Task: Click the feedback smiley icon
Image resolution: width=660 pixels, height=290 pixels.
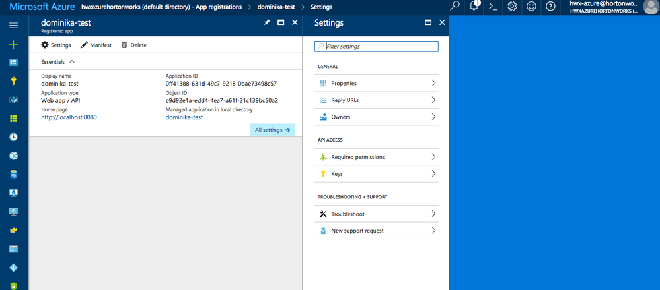Action: tap(531, 7)
